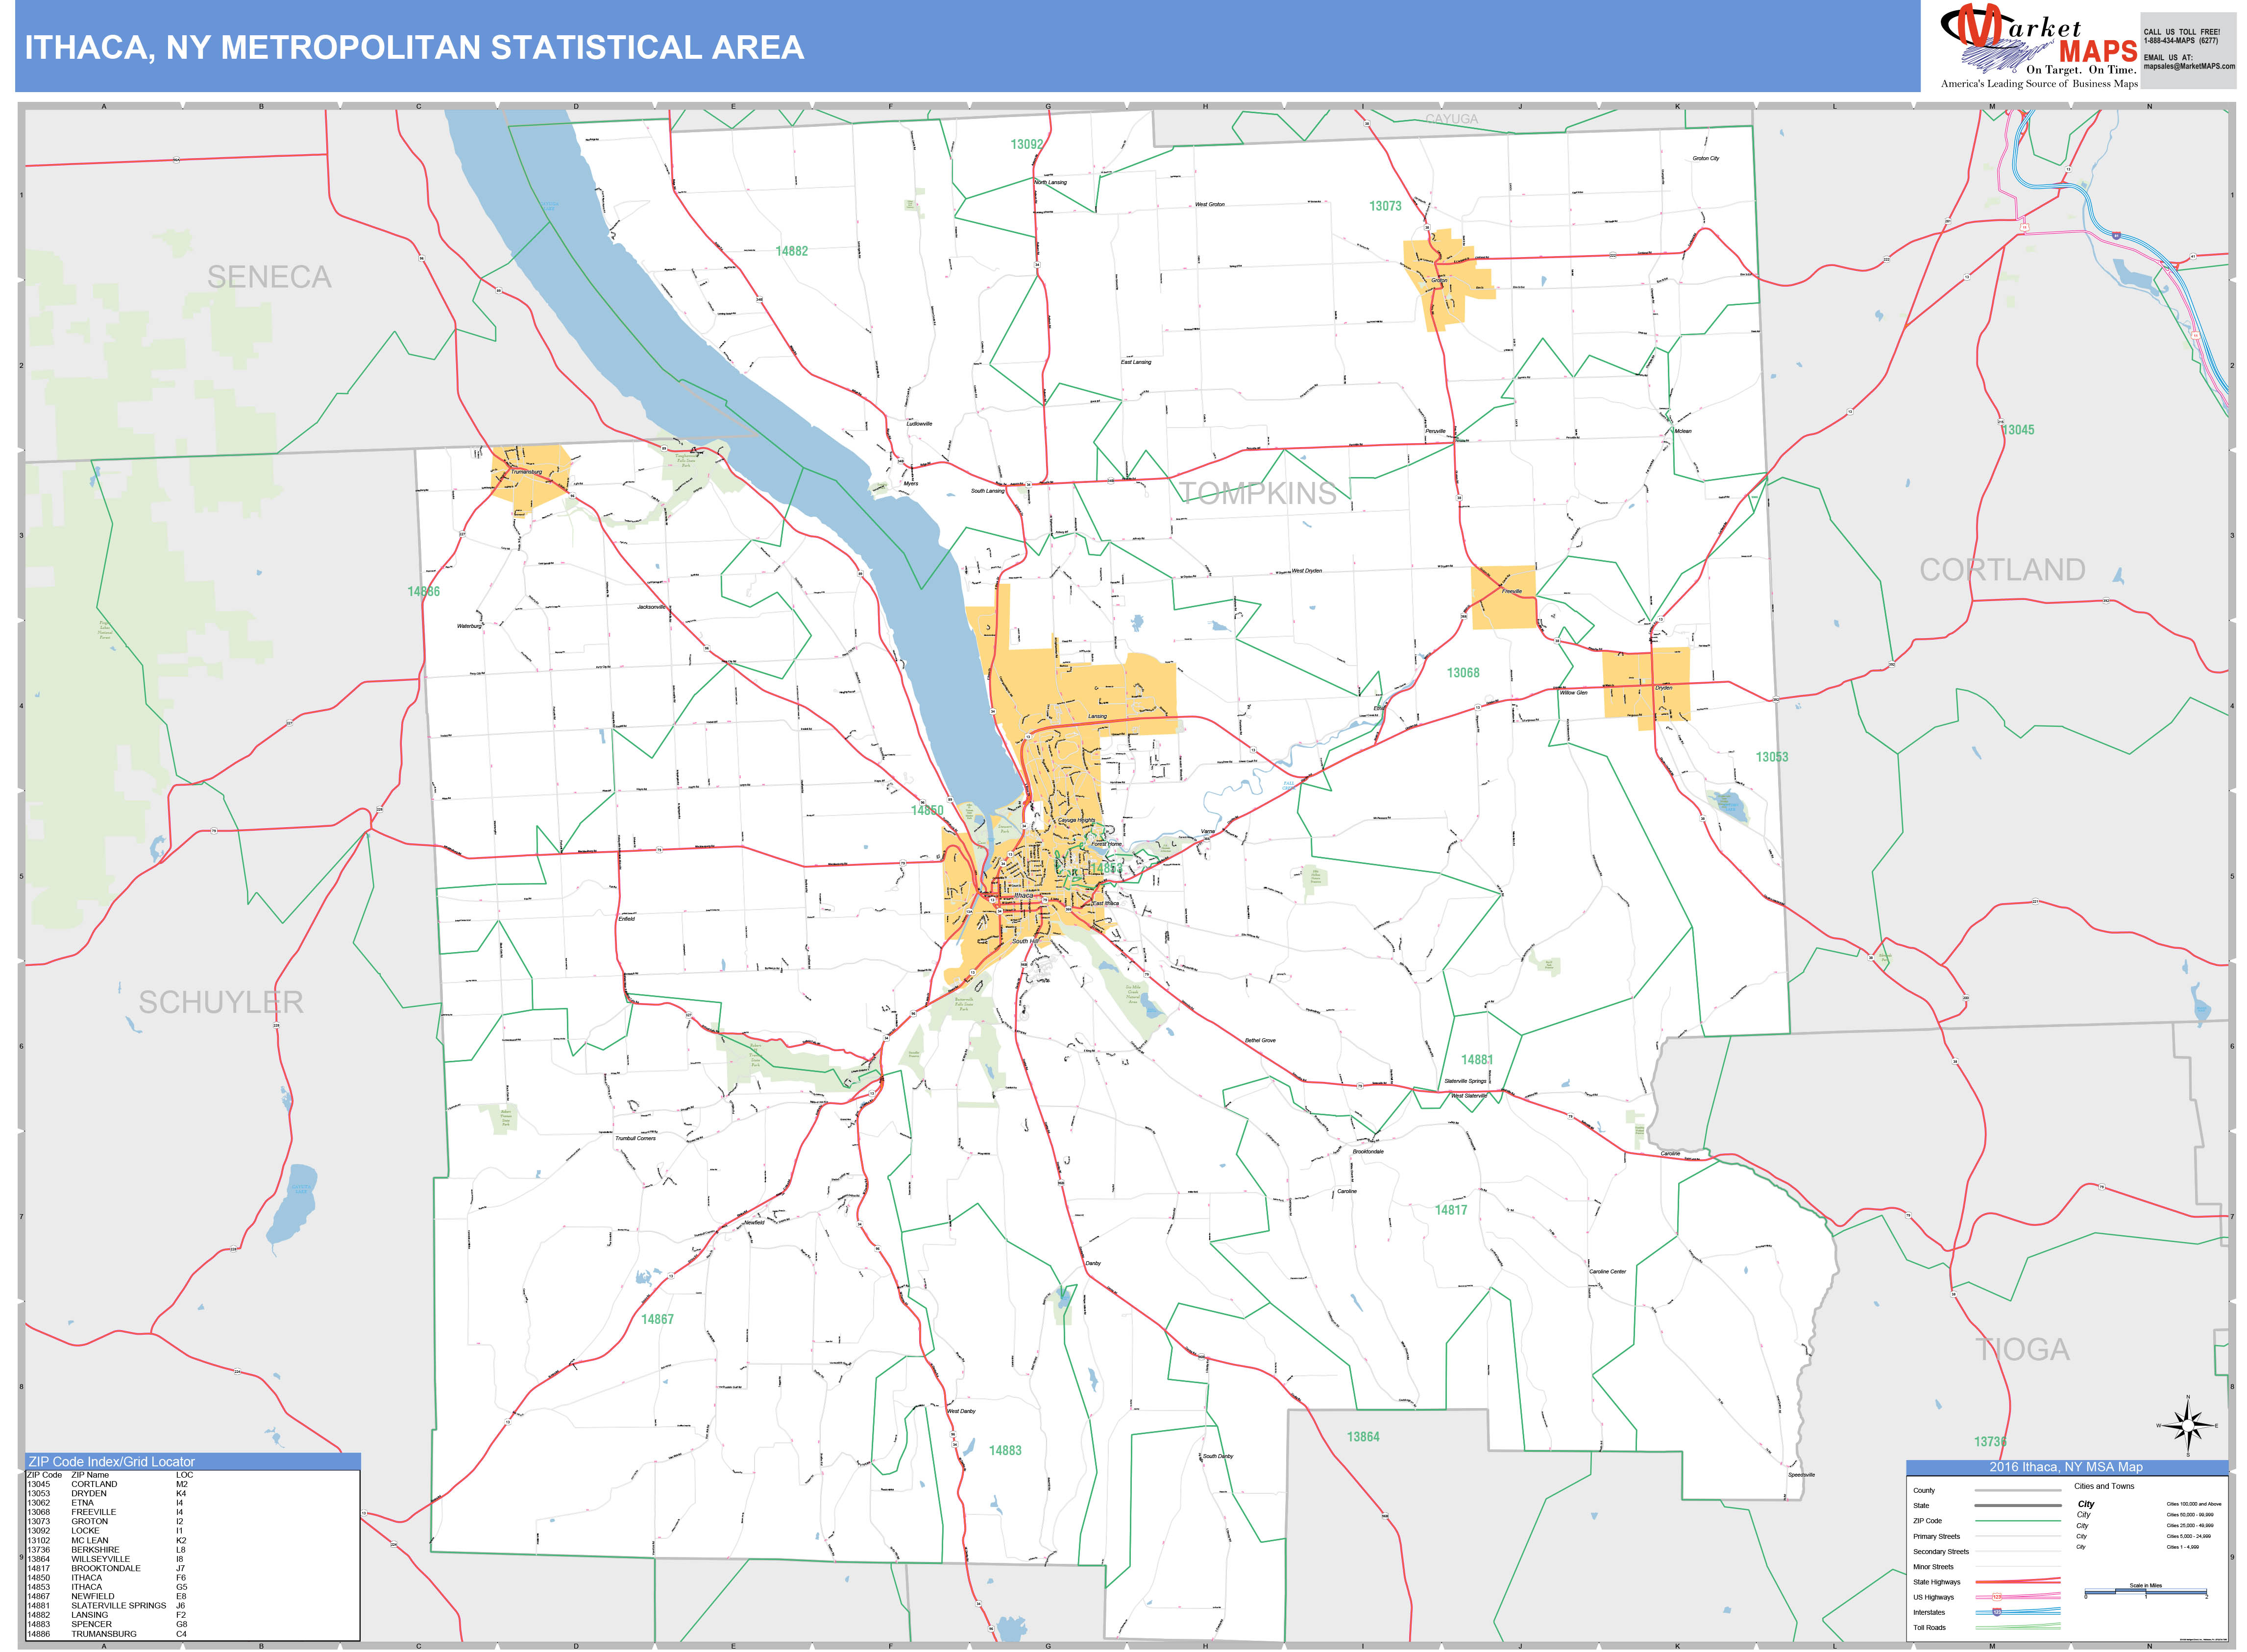Click the green 14882 ZIP label on the map
The image size is (2247, 1652).
click(791, 251)
